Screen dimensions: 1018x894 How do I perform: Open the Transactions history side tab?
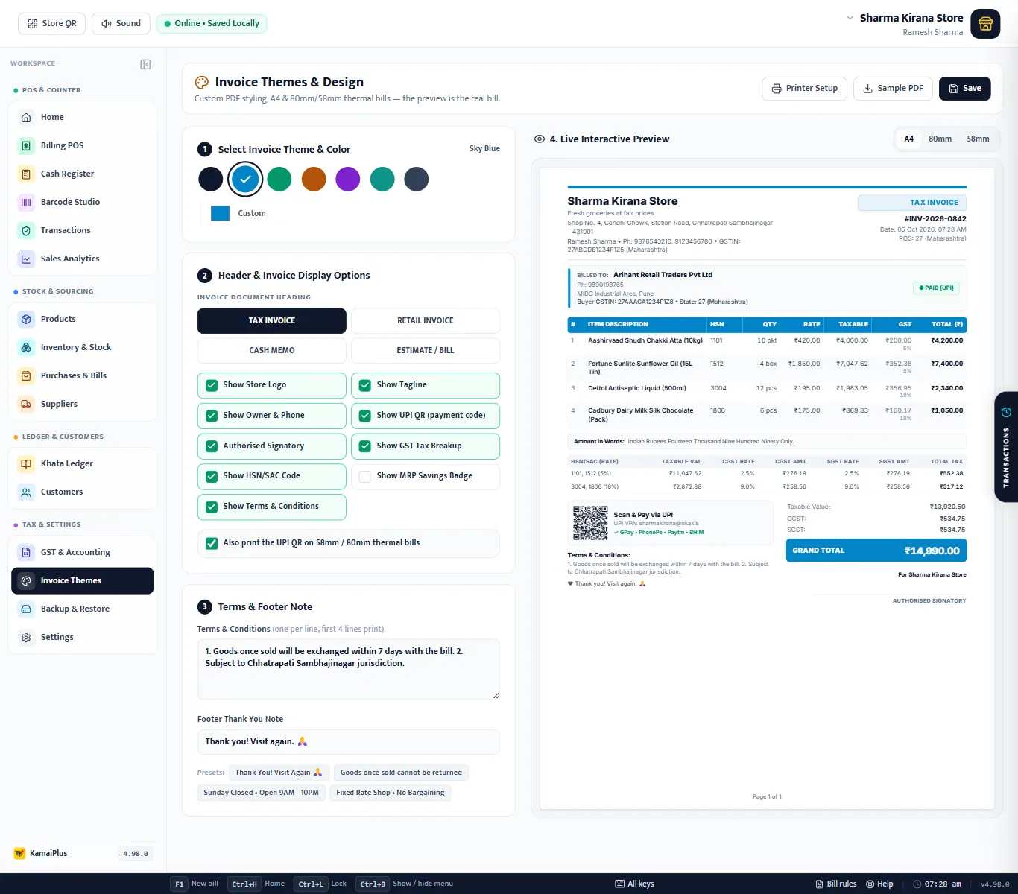click(1006, 447)
